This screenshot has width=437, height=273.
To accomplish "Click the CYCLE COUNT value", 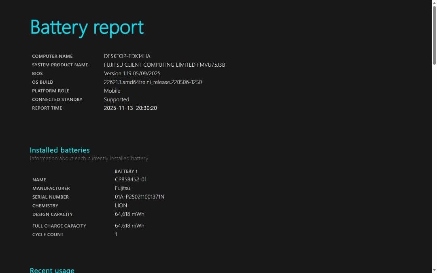I will point(116,234).
